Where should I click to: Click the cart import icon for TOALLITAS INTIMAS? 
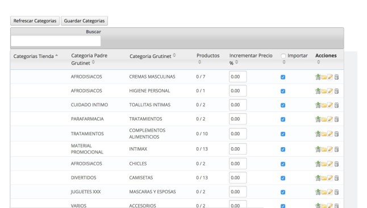pos(318,105)
